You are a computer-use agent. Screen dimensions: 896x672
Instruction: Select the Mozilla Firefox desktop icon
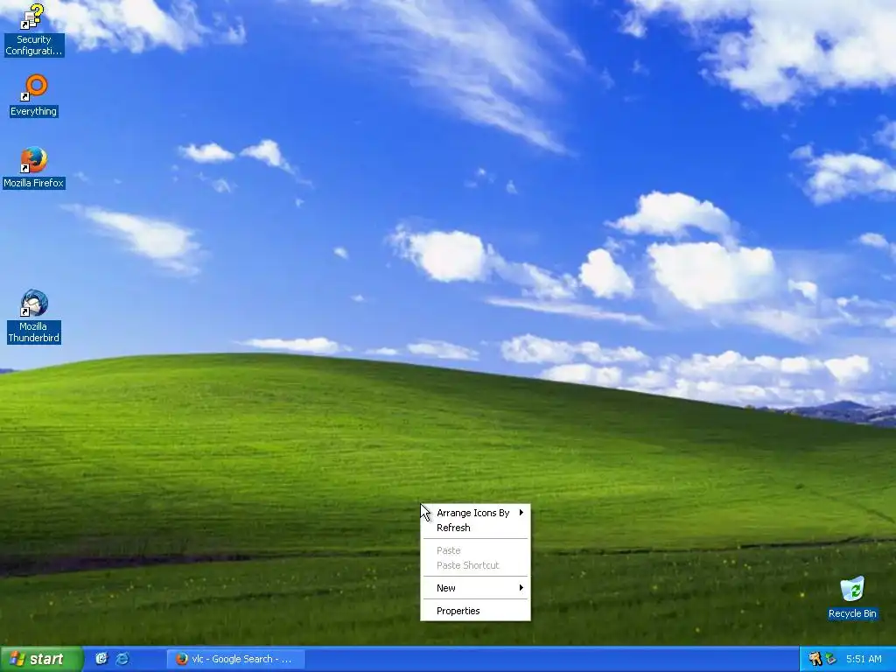click(x=34, y=167)
